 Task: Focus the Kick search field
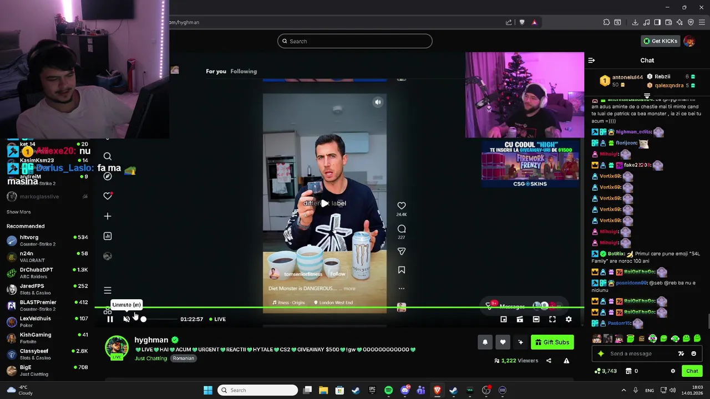355,41
